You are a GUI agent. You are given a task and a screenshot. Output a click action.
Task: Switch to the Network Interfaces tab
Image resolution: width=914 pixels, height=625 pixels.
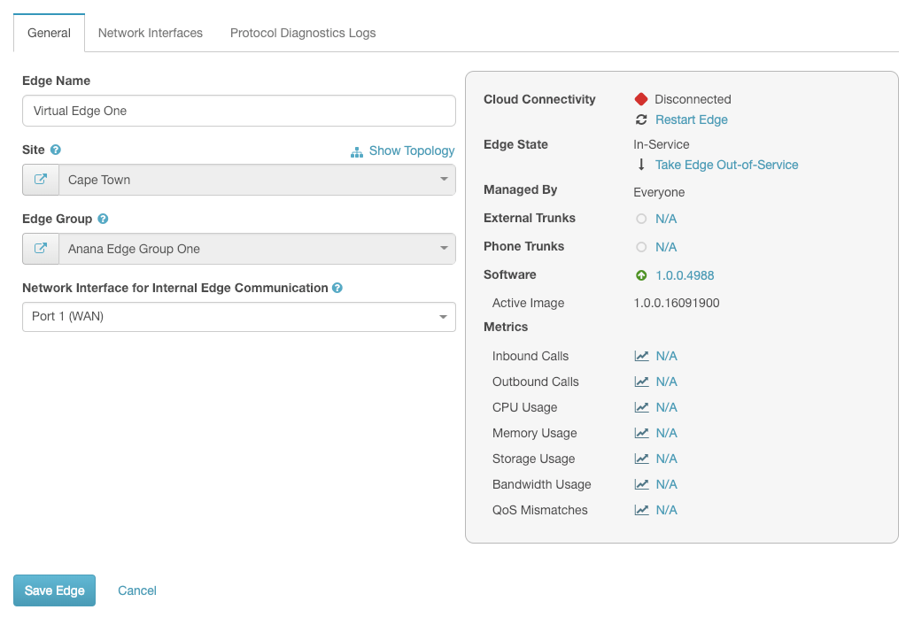click(151, 33)
